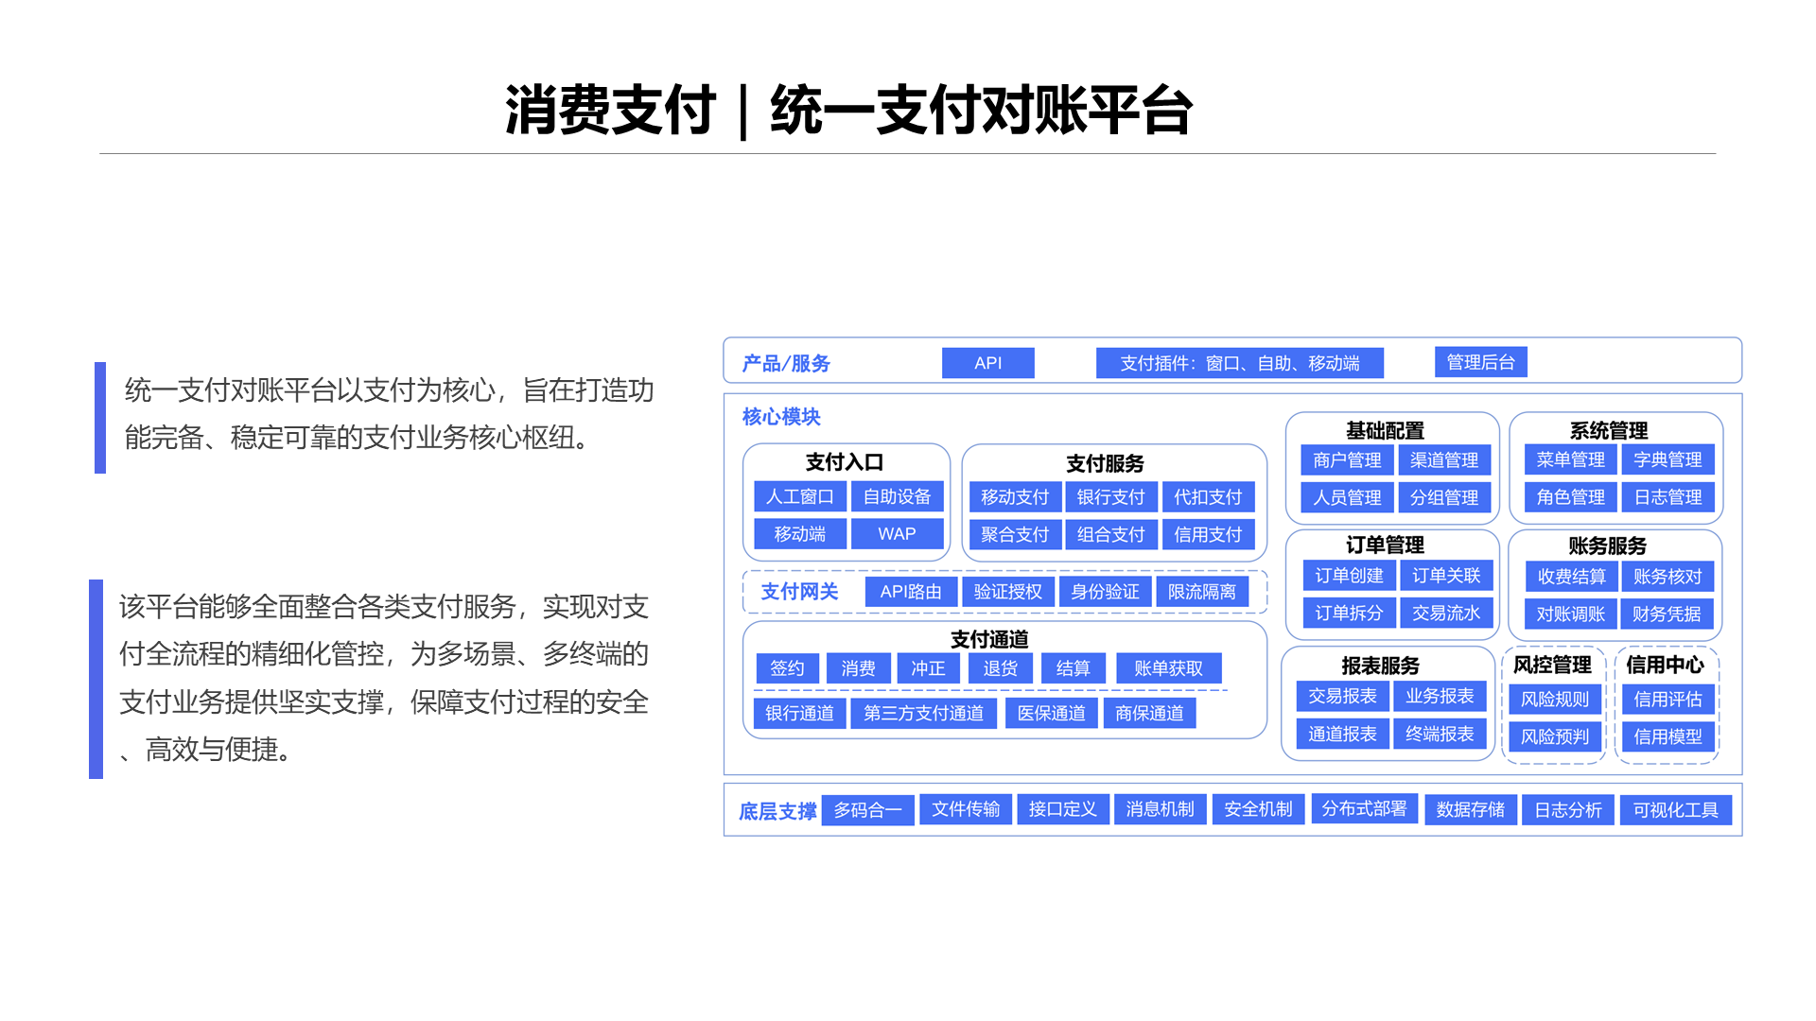Select 聚合支付 under 支付服务
Viewport: 1816px width, 1021px height.
[1014, 534]
